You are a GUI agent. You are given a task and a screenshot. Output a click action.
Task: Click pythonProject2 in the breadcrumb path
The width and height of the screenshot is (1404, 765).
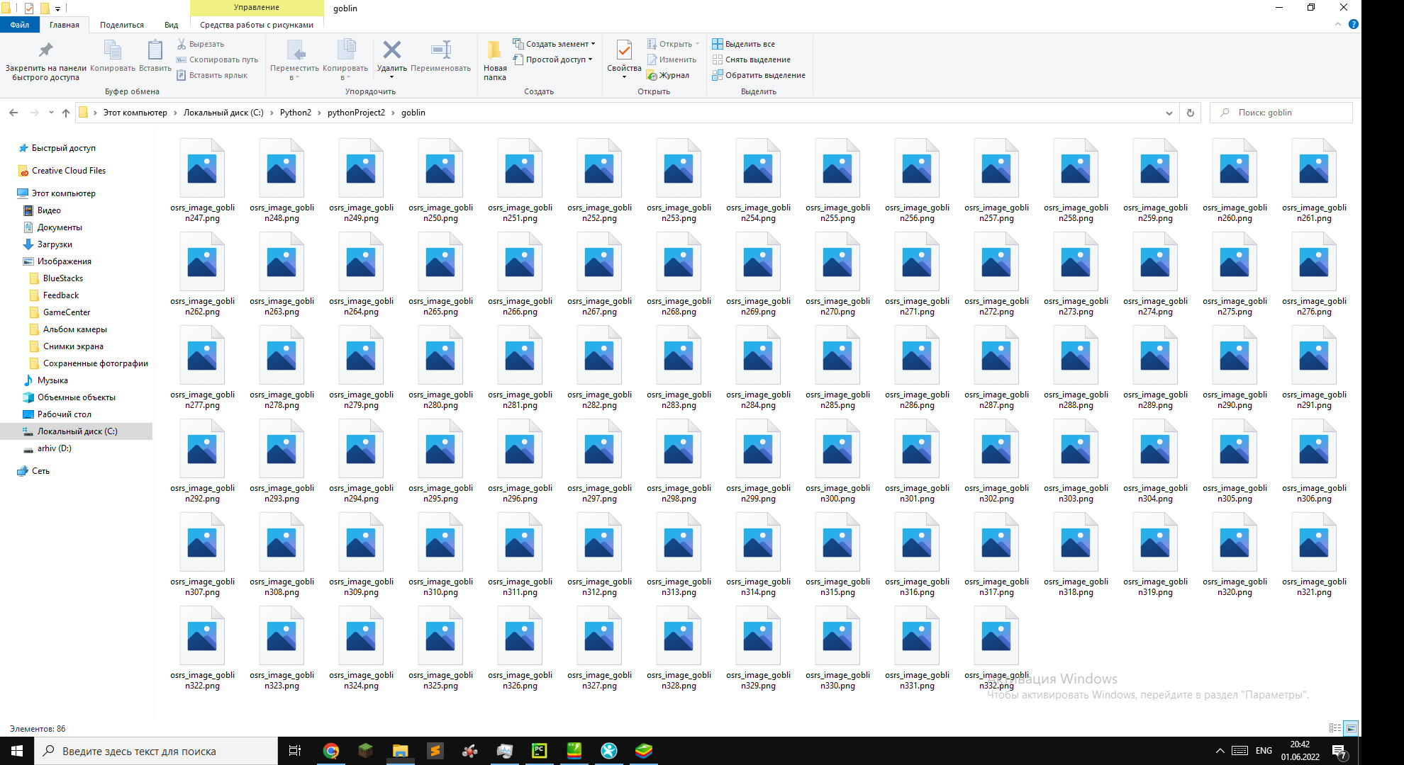click(356, 113)
